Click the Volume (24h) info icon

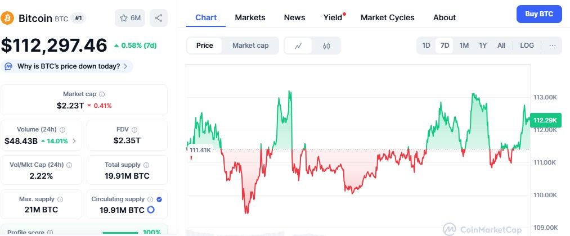[x=62, y=130]
